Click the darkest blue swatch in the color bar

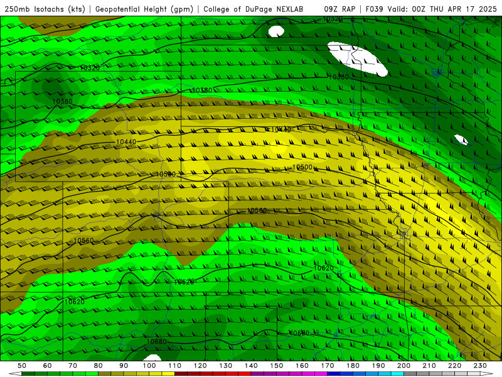[x=334, y=374]
